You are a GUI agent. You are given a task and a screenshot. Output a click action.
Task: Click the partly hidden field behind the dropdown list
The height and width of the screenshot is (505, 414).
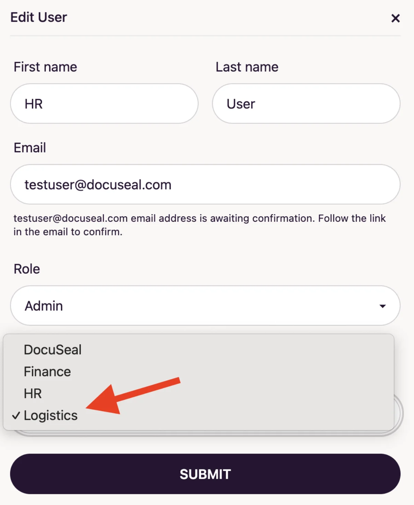tap(398, 413)
